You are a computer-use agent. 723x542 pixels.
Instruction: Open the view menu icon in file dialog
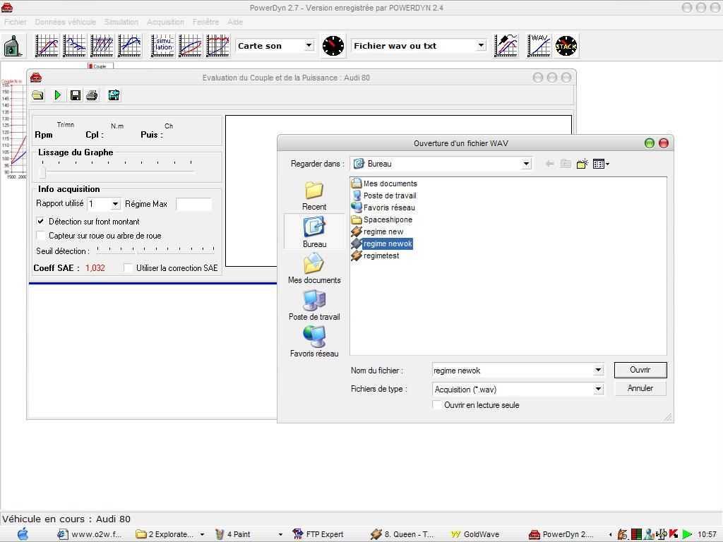(x=601, y=164)
